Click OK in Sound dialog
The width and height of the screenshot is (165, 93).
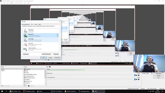click(x=44, y=58)
